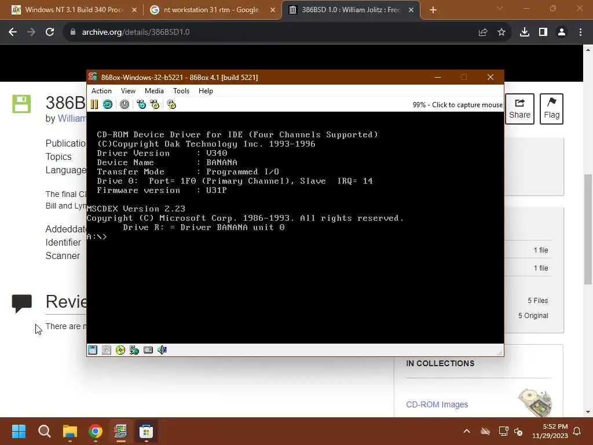This screenshot has height=445, width=593.
Task: Click the Reviews speech bubble icon
Action: click(22, 304)
